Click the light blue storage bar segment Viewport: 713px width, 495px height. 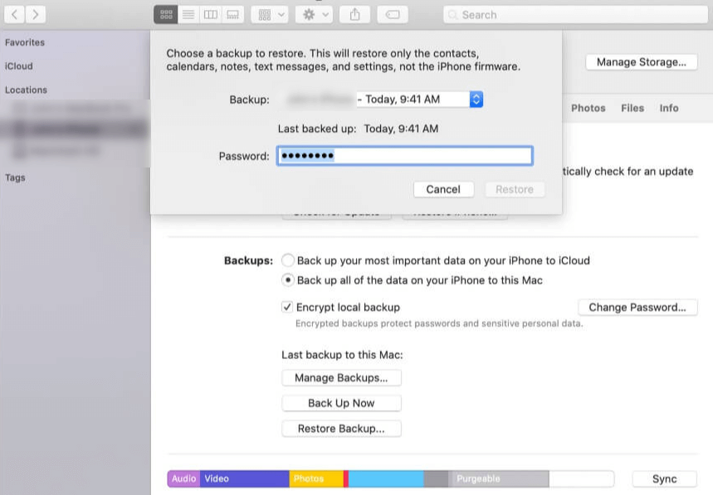tap(386, 478)
